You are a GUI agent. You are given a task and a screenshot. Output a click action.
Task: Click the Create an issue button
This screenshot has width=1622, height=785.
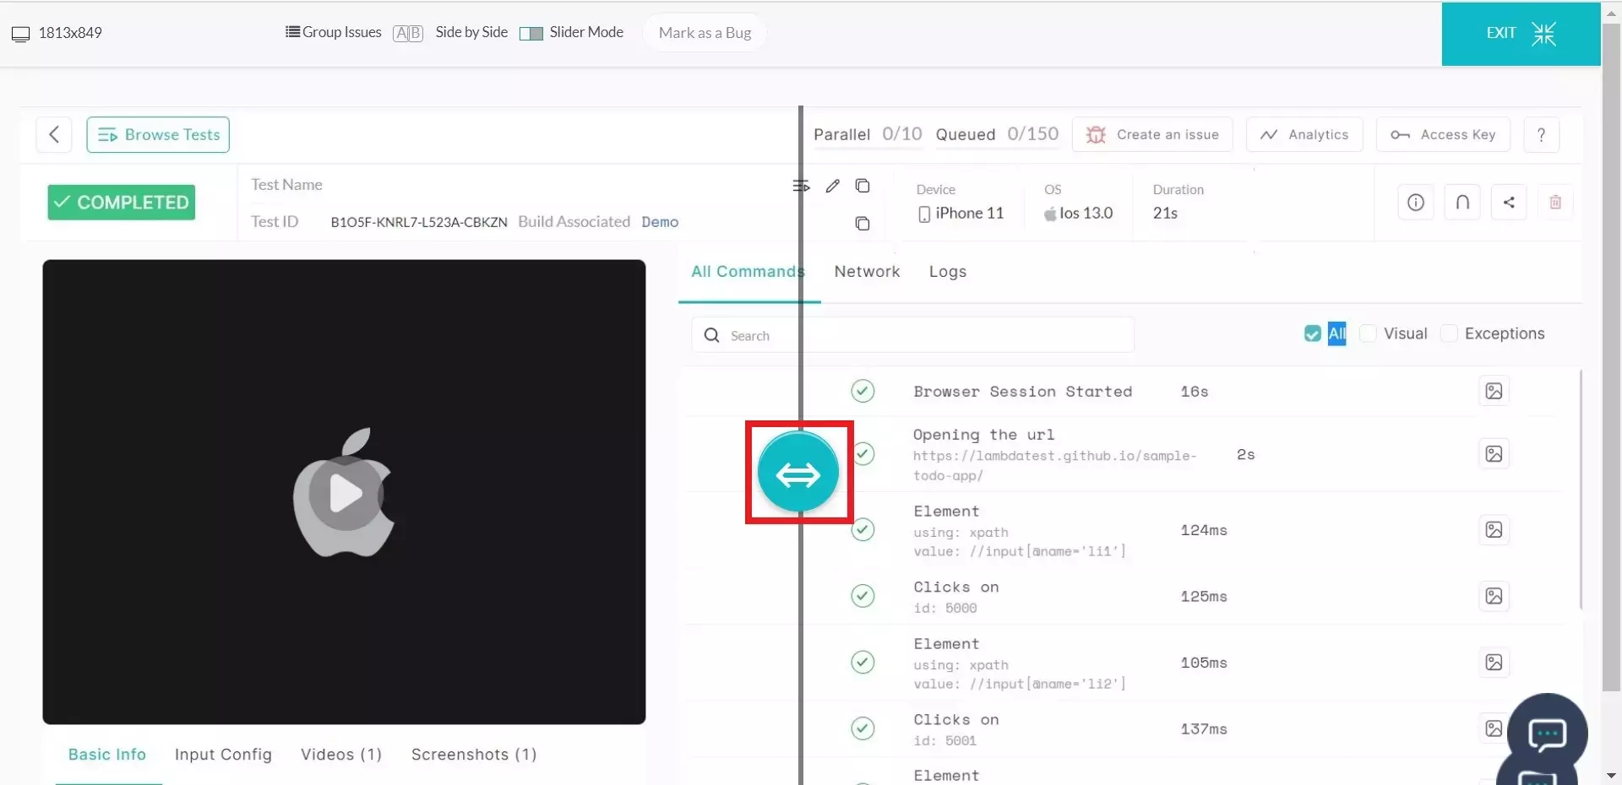click(x=1151, y=135)
